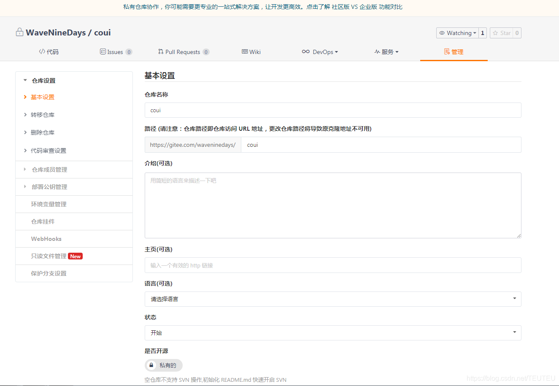Screen dimensions: 559x386
Task: Select 删除仓库 in sidebar
Action: point(43,132)
